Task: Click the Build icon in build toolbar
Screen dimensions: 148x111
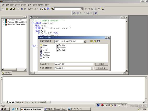Action: tap(78, 13)
